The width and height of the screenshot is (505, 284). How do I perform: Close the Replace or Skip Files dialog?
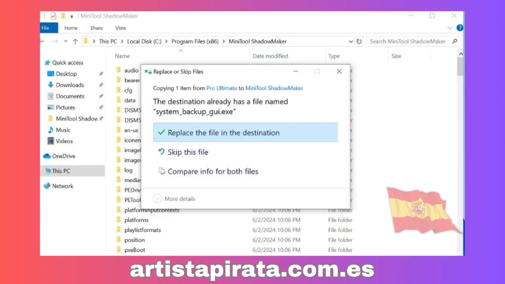pyautogui.click(x=339, y=71)
